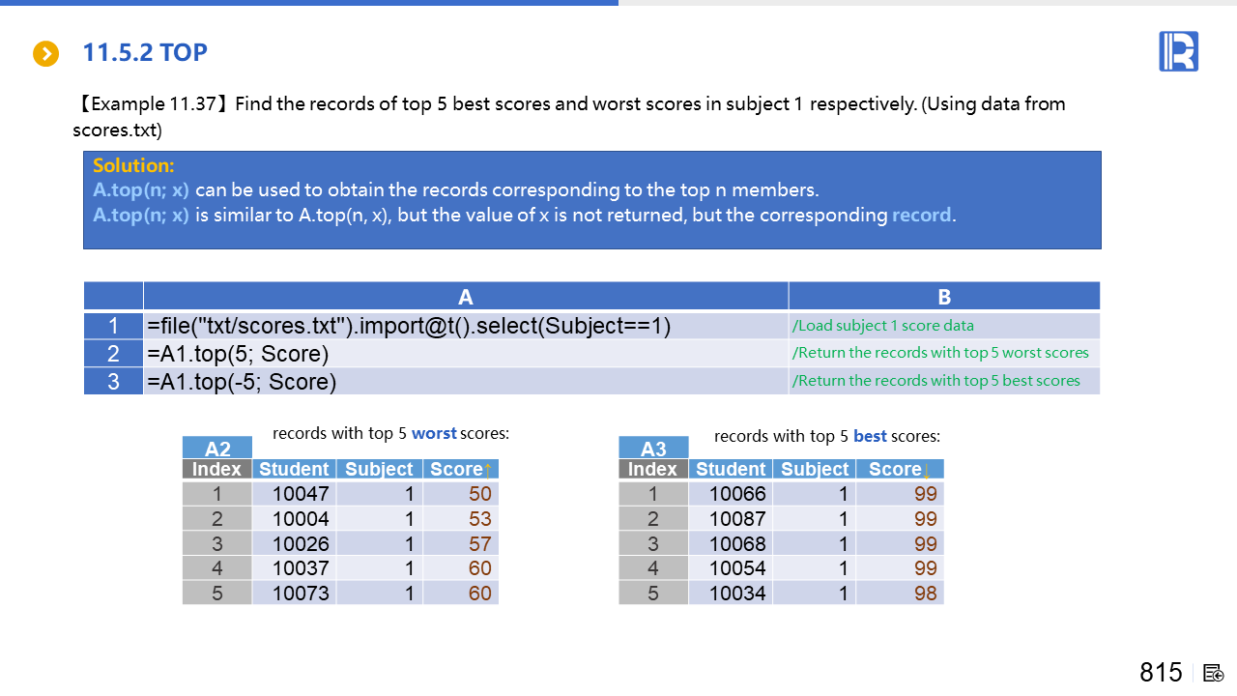Select cell with =A1.top(-5; Score) formula
The image size is (1237, 696).
[465, 382]
